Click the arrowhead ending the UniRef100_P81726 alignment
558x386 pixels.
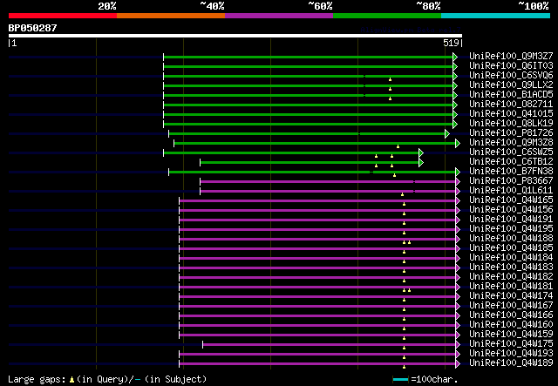pyautogui.click(x=447, y=134)
